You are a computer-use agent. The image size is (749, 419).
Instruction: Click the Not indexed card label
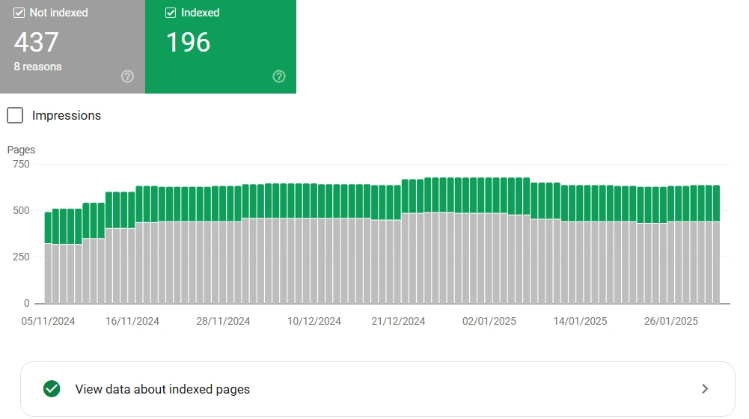59,13
